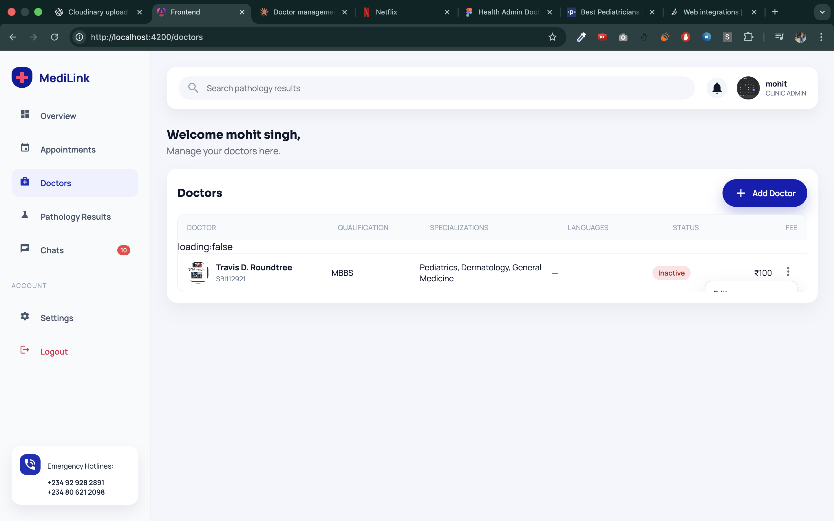Open the Chrome three-dot menu
The height and width of the screenshot is (521, 834).
[x=821, y=37]
